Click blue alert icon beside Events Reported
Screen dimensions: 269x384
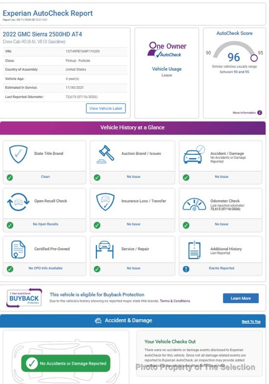point(186,269)
